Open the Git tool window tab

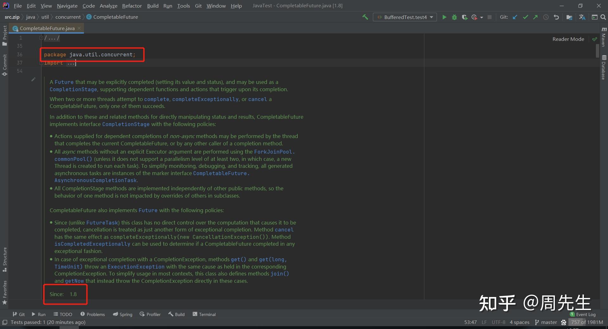point(19,314)
